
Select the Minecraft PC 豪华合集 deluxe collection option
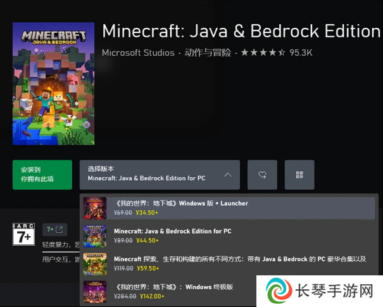pyautogui.click(x=229, y=264)
